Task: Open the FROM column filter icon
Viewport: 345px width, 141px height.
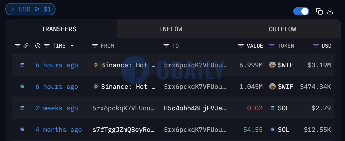Action: coord(95,46)
